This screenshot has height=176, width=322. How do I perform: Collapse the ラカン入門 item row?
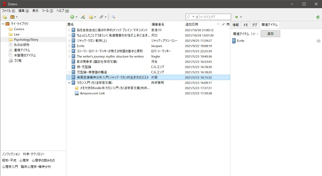[x=69, y=83]
